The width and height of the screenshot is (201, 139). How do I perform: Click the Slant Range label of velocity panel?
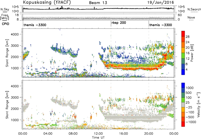[7, 105]
